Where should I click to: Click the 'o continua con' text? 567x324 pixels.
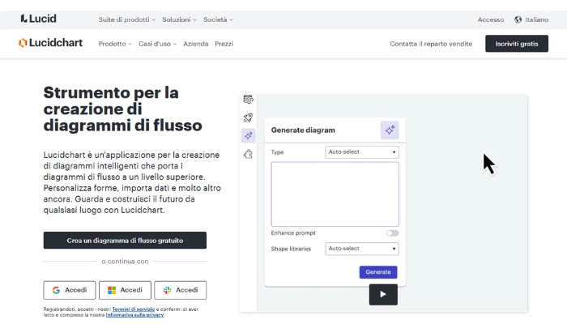(125, 261)
